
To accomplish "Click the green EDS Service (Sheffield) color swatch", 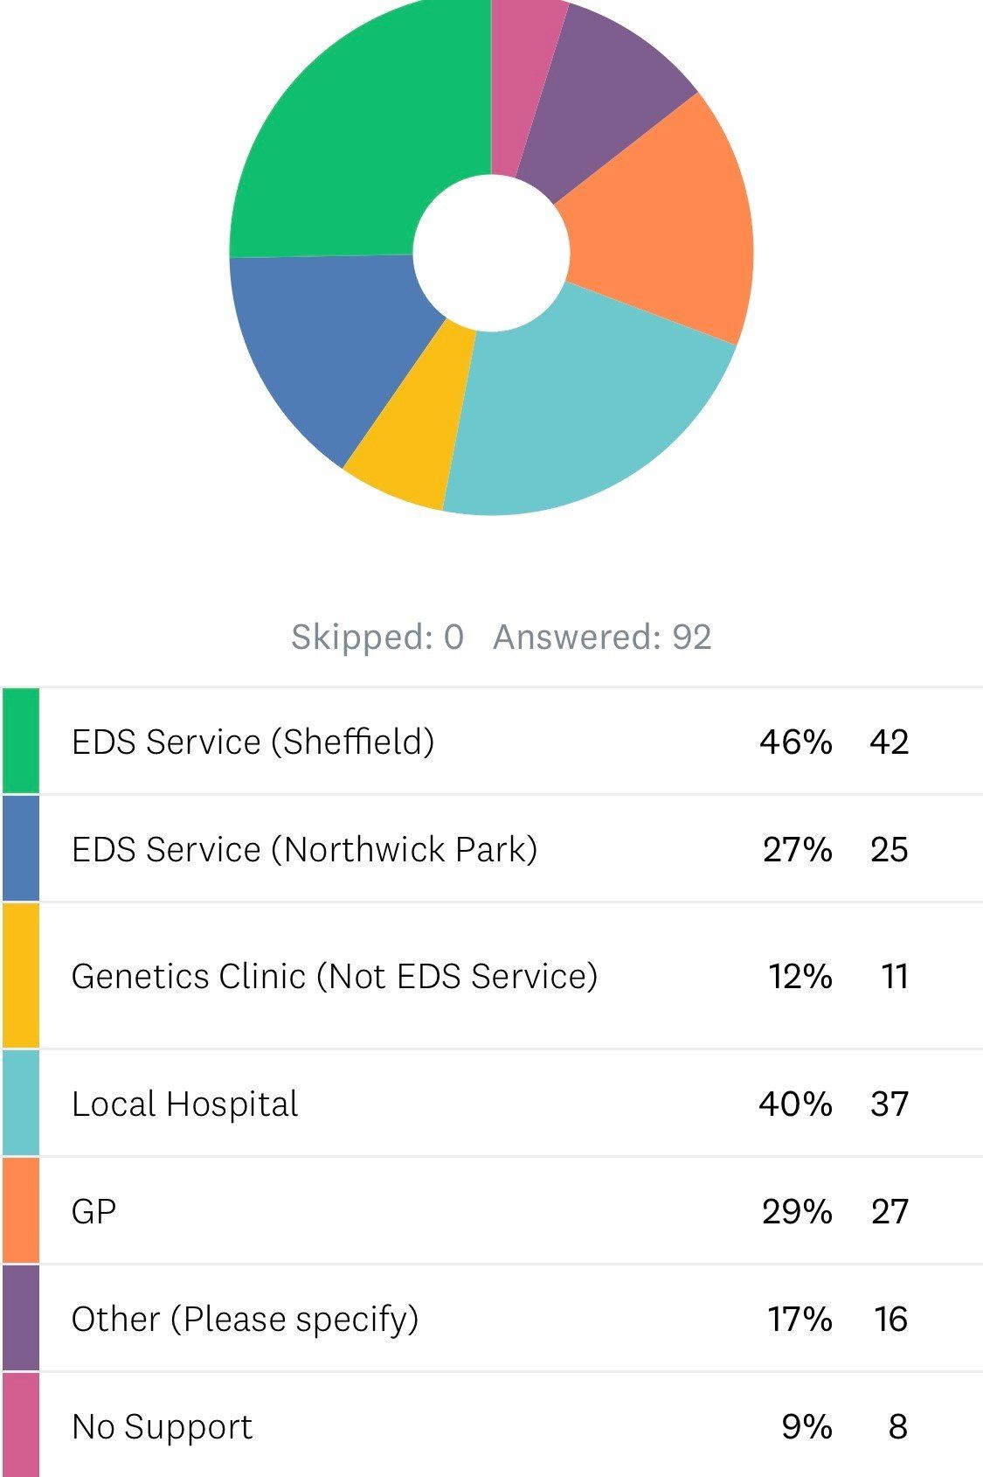I will tap(21, 741).
